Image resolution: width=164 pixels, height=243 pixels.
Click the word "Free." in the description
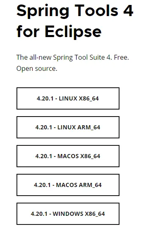[122, 57]
